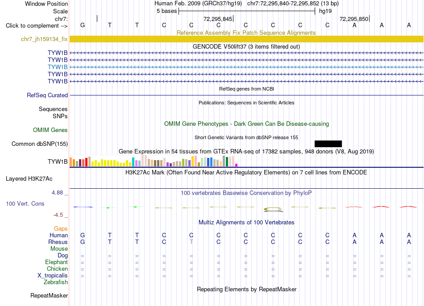Viewport: 424px width, 306px height.
Task: Select the chr7_jh159134_fix track label
Action: (x=44, y=39)
